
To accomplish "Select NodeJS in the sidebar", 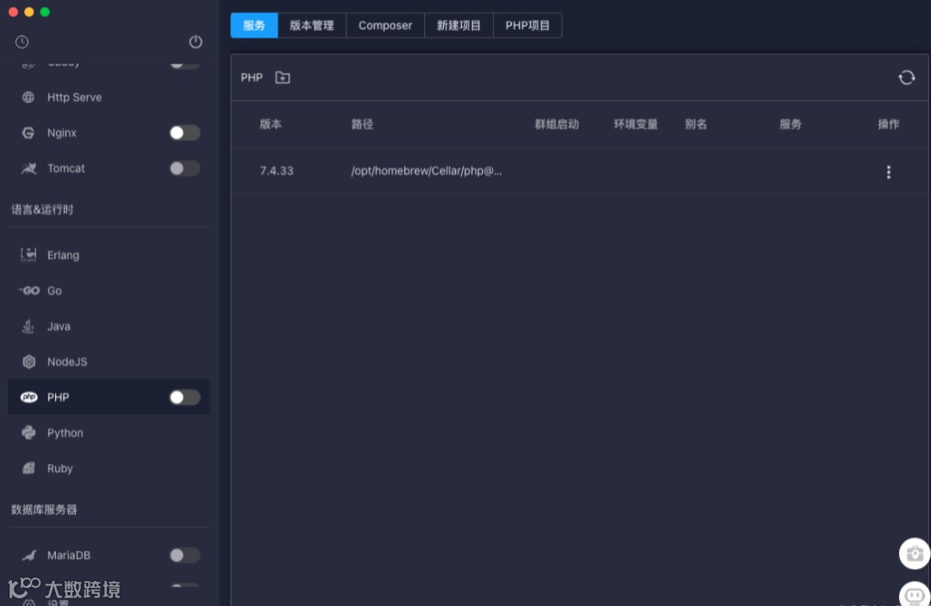I will (69, 362).
